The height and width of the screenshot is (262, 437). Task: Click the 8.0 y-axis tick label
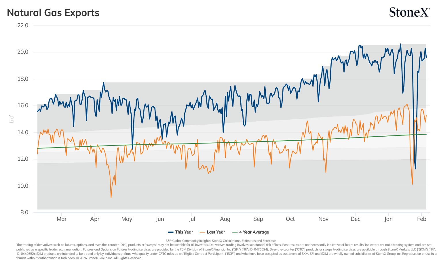(x=24, y=212)
